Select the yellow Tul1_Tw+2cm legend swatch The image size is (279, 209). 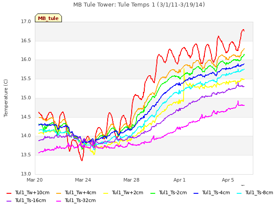click(105, 193)
